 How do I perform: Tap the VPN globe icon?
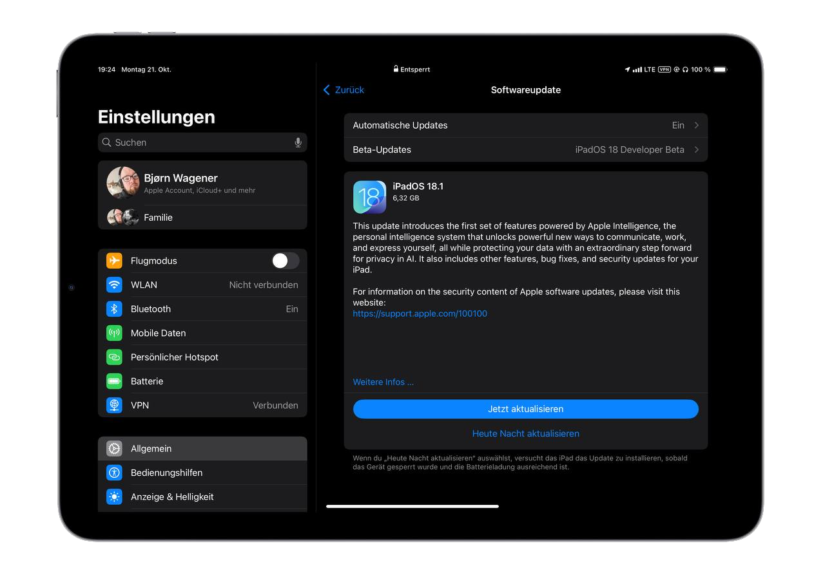point(114,405)
